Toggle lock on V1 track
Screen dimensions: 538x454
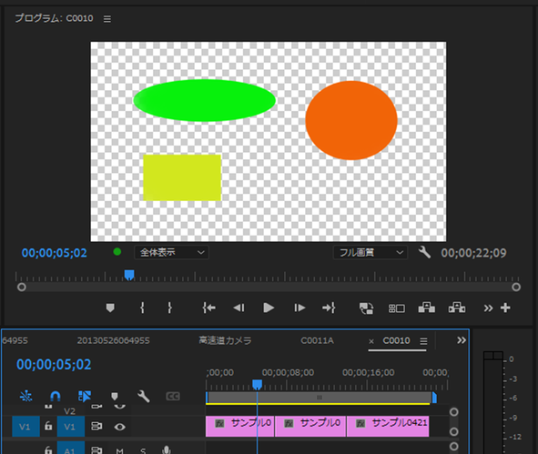tap(48, 426)
